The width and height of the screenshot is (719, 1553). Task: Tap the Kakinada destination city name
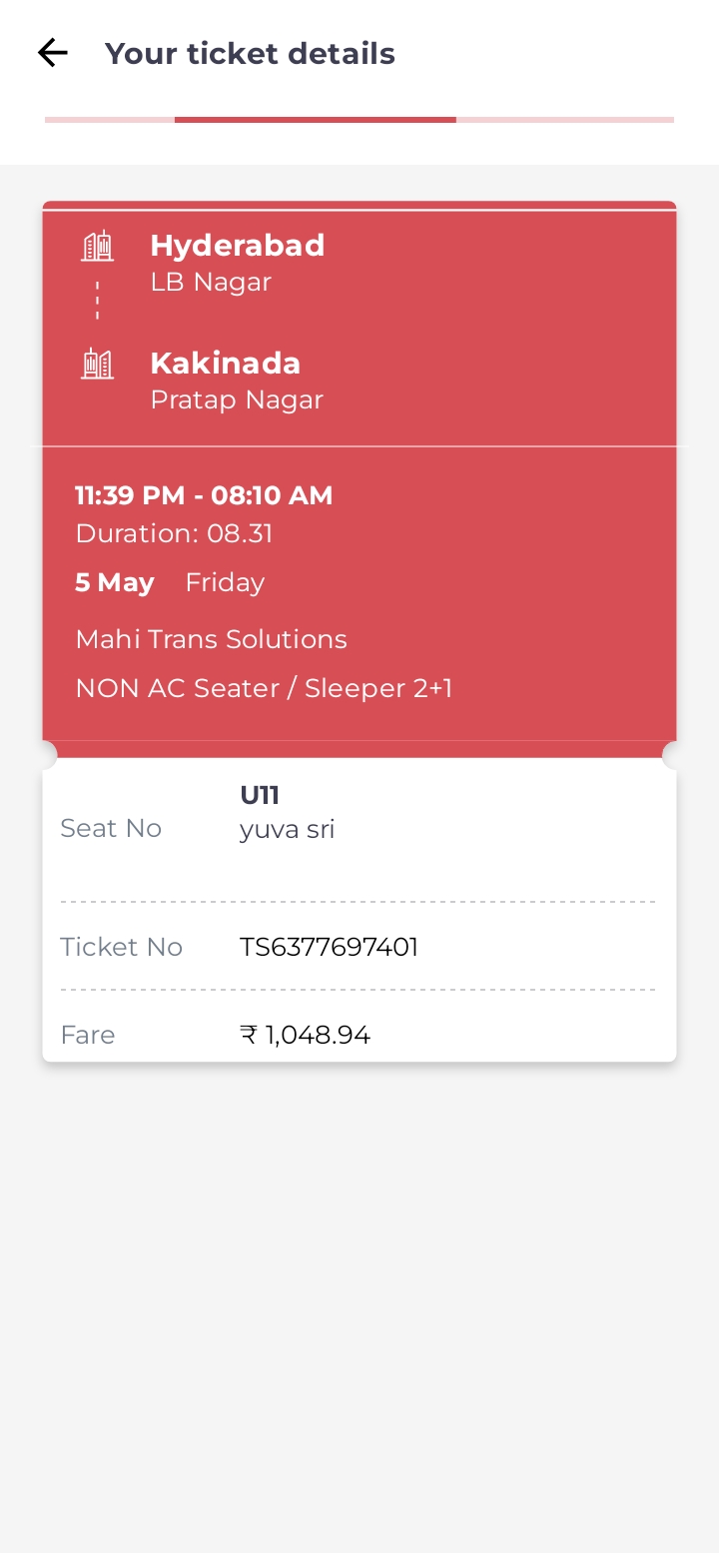226,363
